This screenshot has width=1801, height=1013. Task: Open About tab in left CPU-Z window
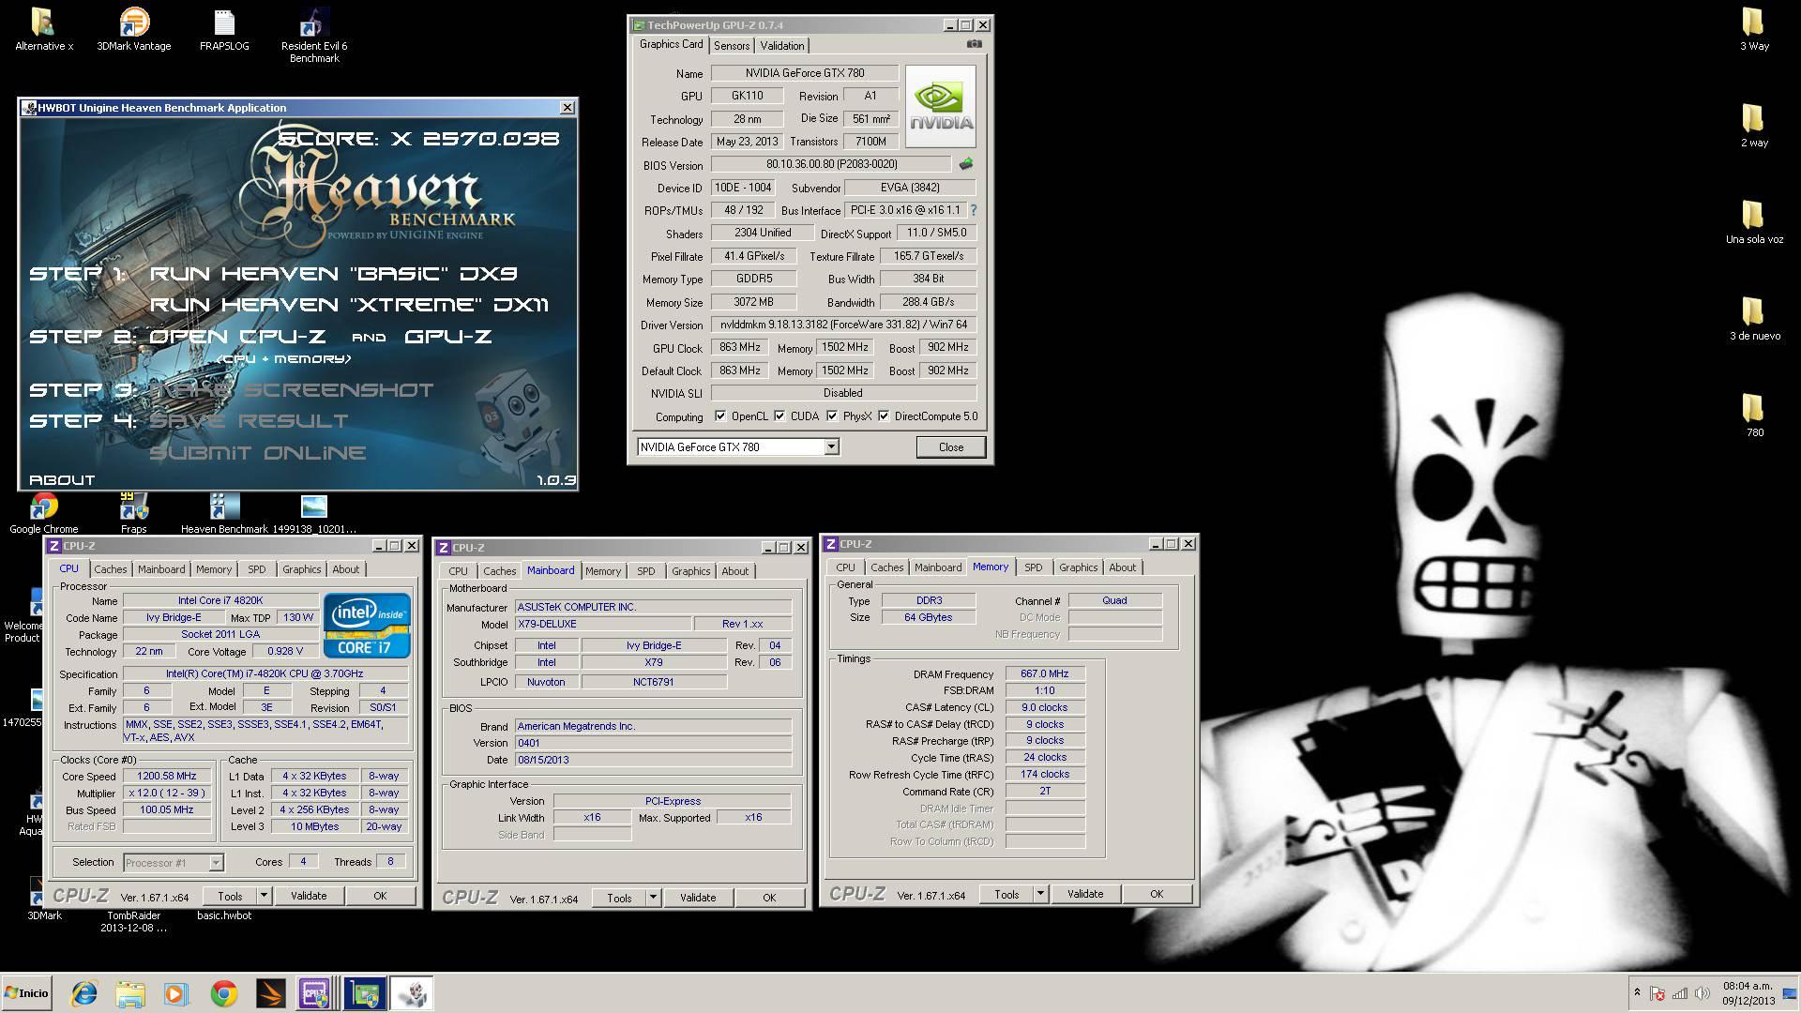click(x=346, y=569)
